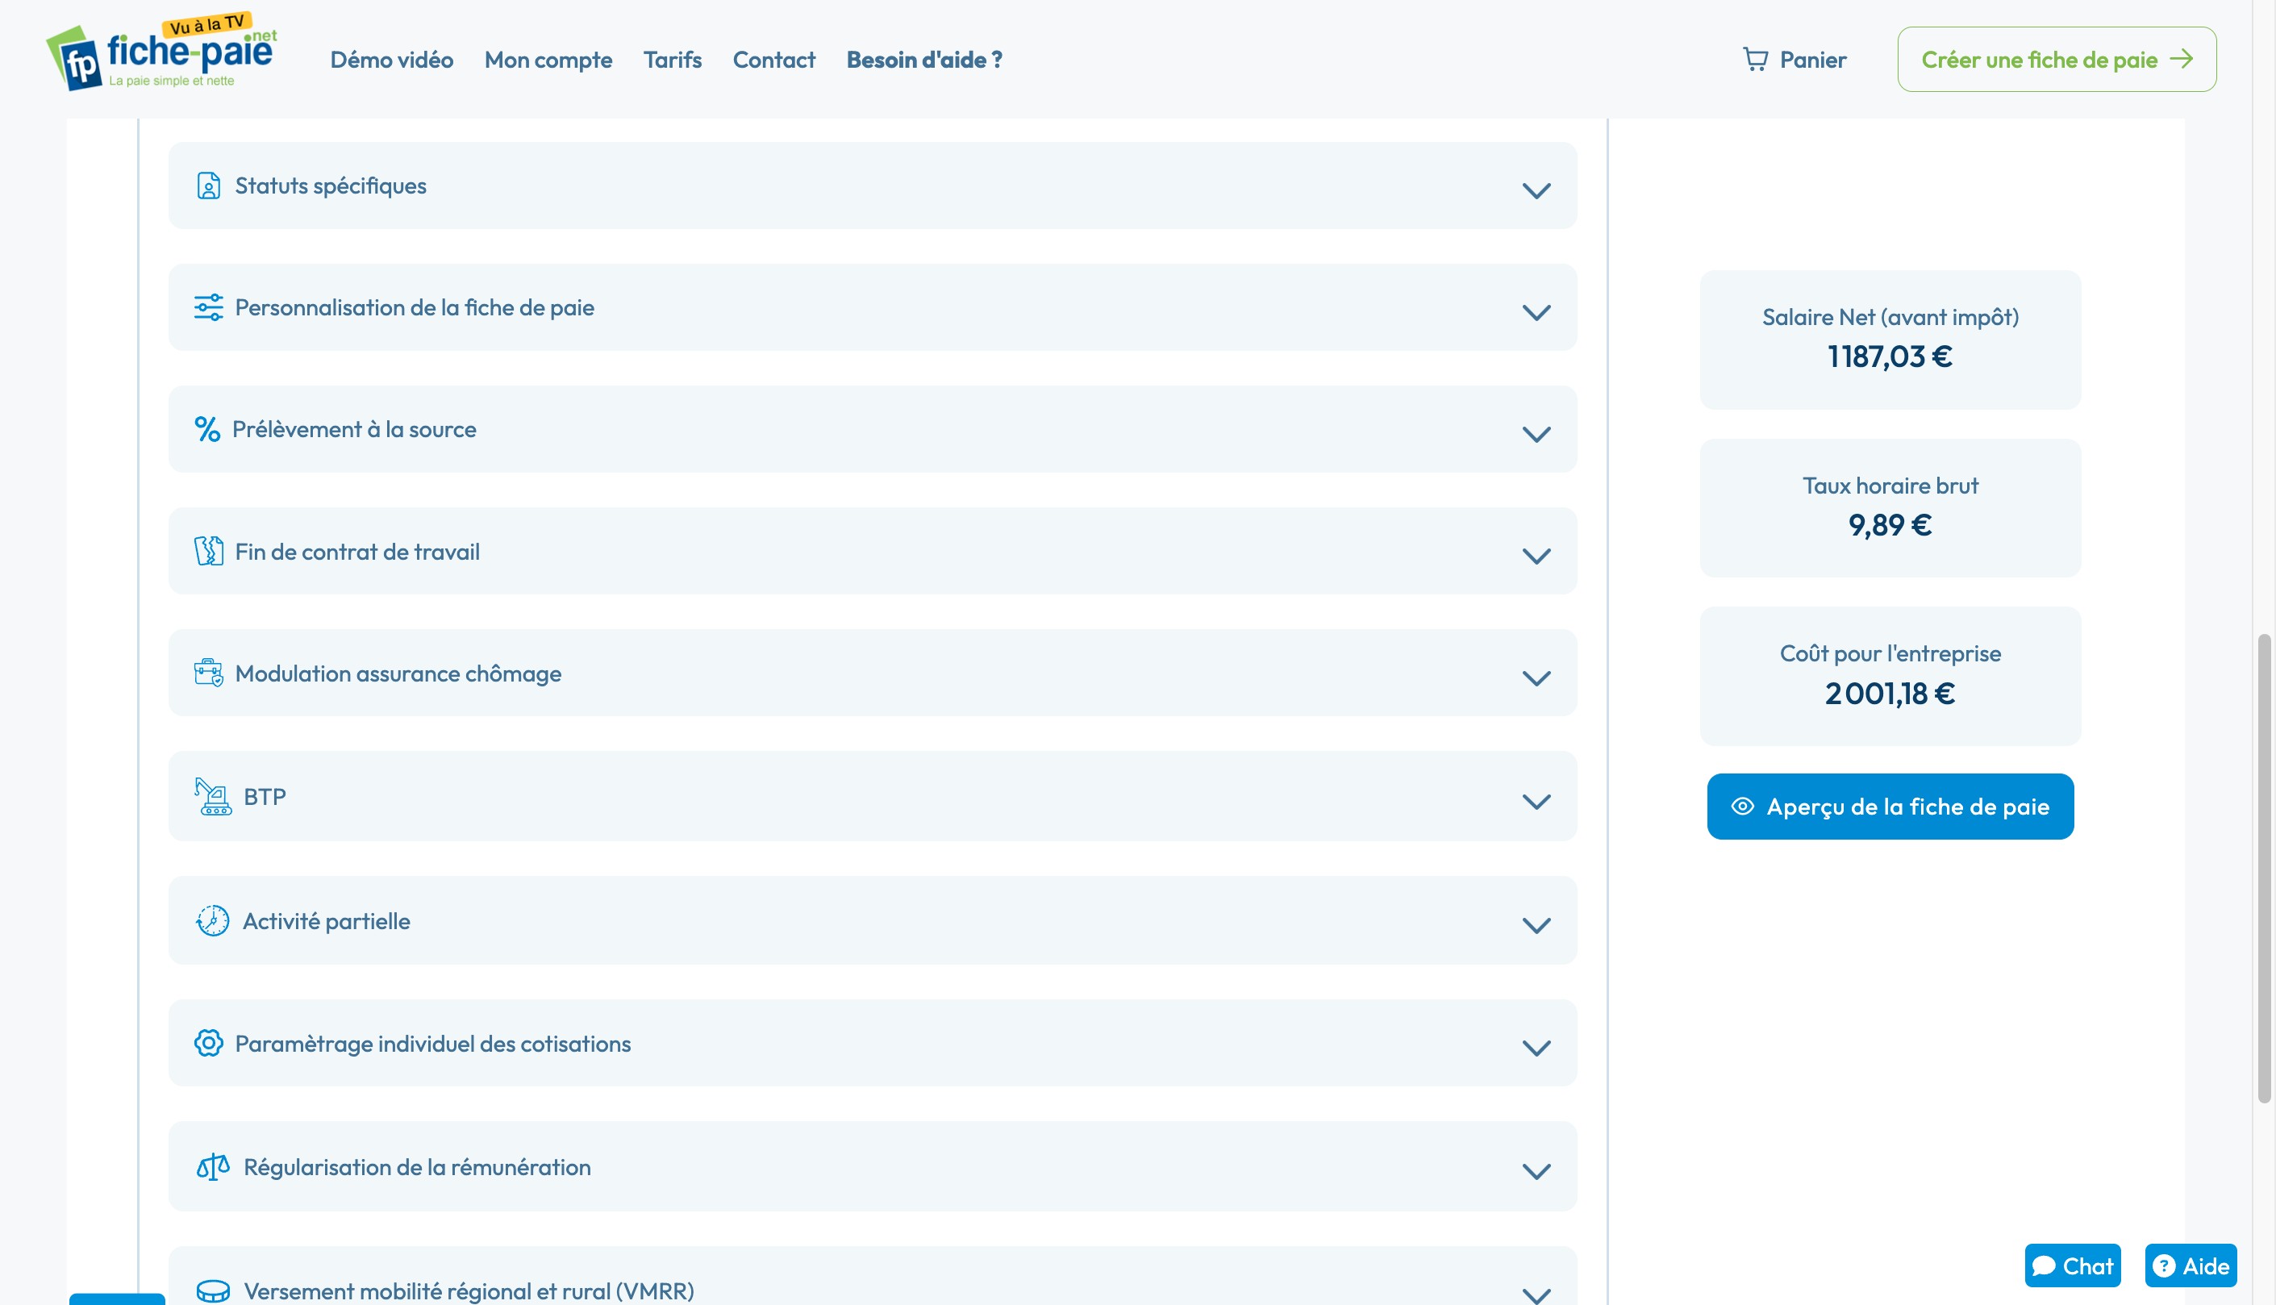Click the sliders icon for Personnalisation
Viewport: 2276px width, 1305px height.
(208, 307)
